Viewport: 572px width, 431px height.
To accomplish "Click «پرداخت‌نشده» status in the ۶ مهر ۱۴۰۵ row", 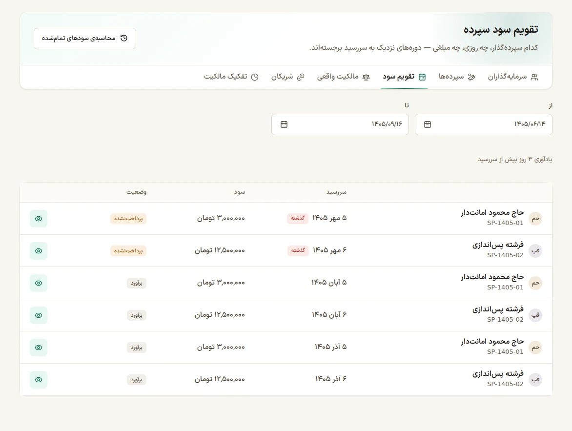I will (x=128, y=251).
